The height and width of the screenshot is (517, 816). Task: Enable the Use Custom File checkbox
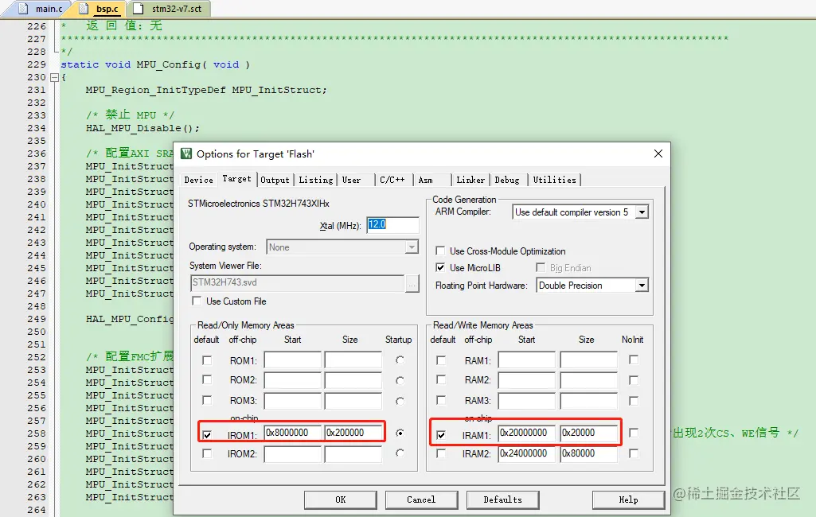tap(197, 301)
